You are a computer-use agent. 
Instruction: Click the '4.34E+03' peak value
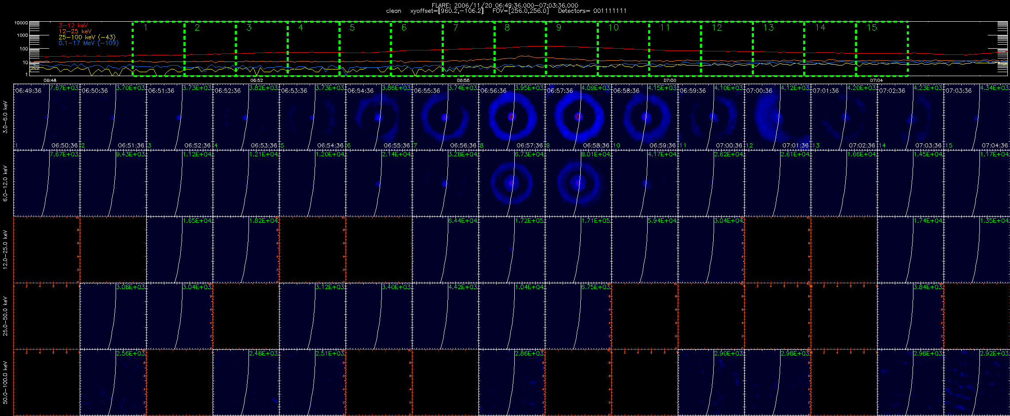(x=995, y=88)
